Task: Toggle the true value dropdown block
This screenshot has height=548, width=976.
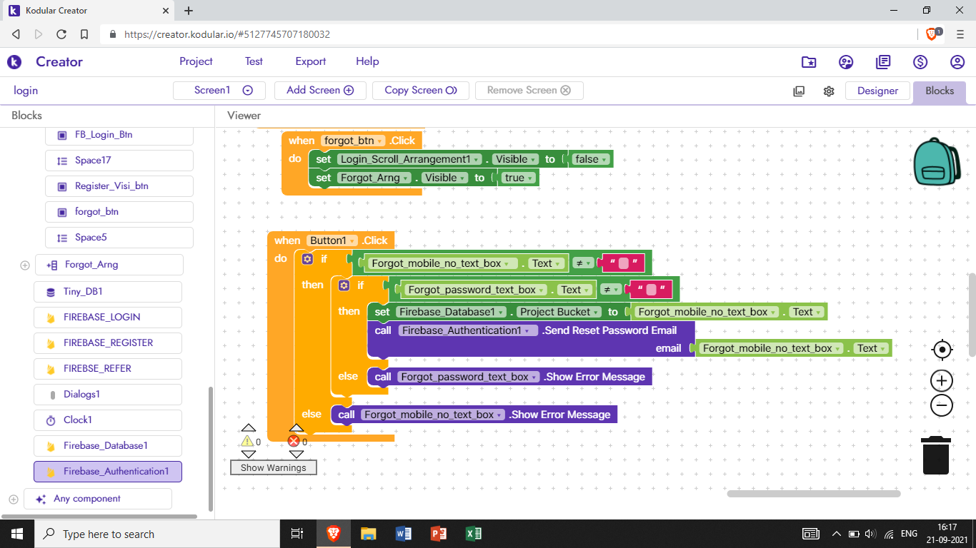Action: 517,178
